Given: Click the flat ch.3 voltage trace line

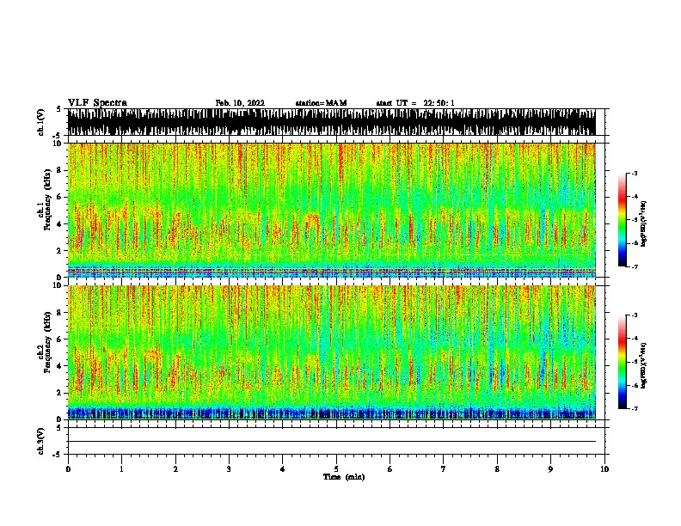Looking at the screenshot, I should tap(332, 442).
